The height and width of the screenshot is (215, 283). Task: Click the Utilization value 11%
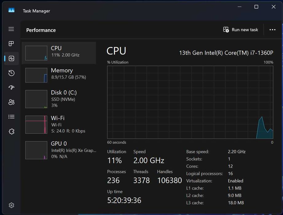click(x=114, y=160)
